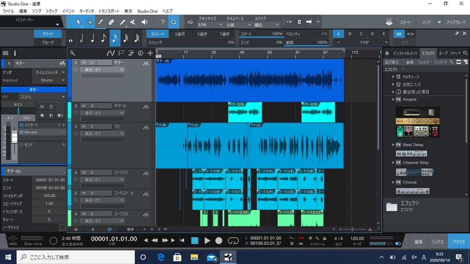Viewport: 470px width, 264px height.
Task: Select the Range tool
Action: click(90, 22)
